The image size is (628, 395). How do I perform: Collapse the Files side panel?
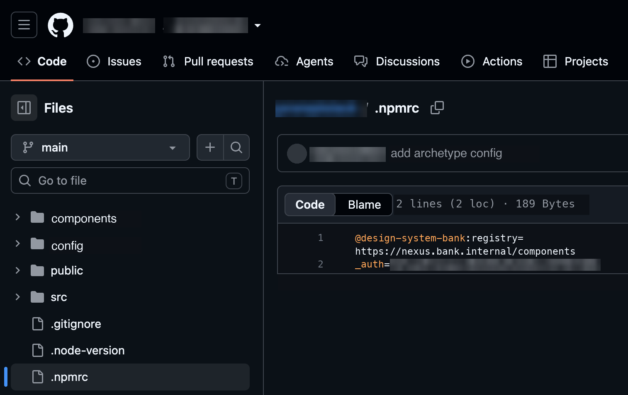coord(24,108)
